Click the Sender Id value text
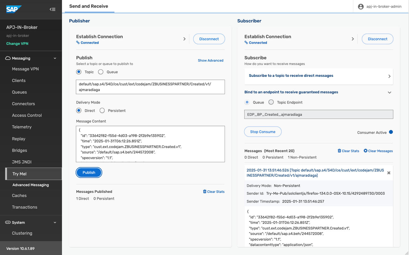The height and width of the screenshot is (255, 409). 325,193
